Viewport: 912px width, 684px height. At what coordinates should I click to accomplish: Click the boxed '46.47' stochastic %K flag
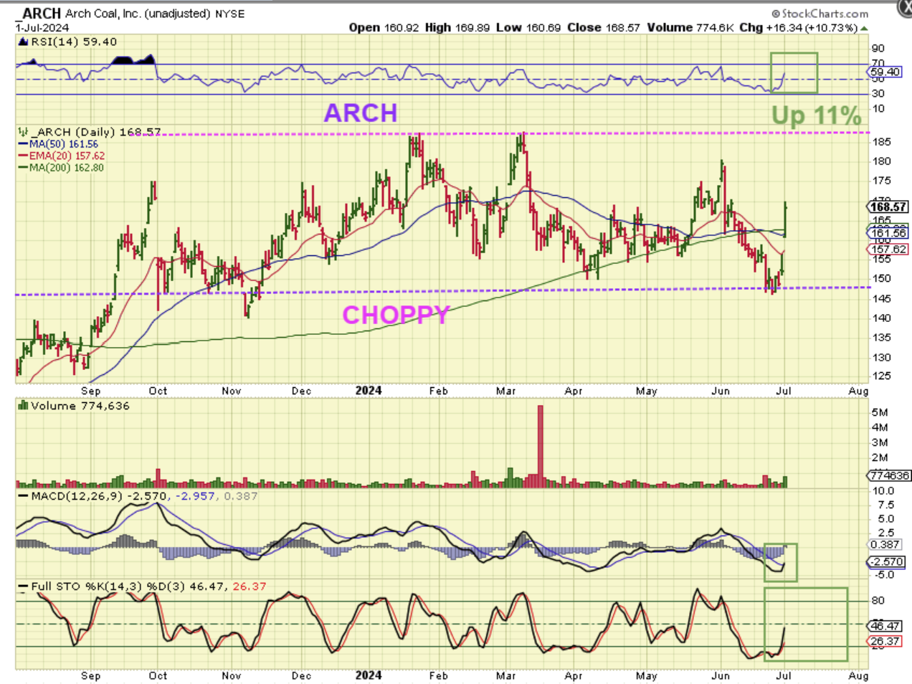pos(885,626)
